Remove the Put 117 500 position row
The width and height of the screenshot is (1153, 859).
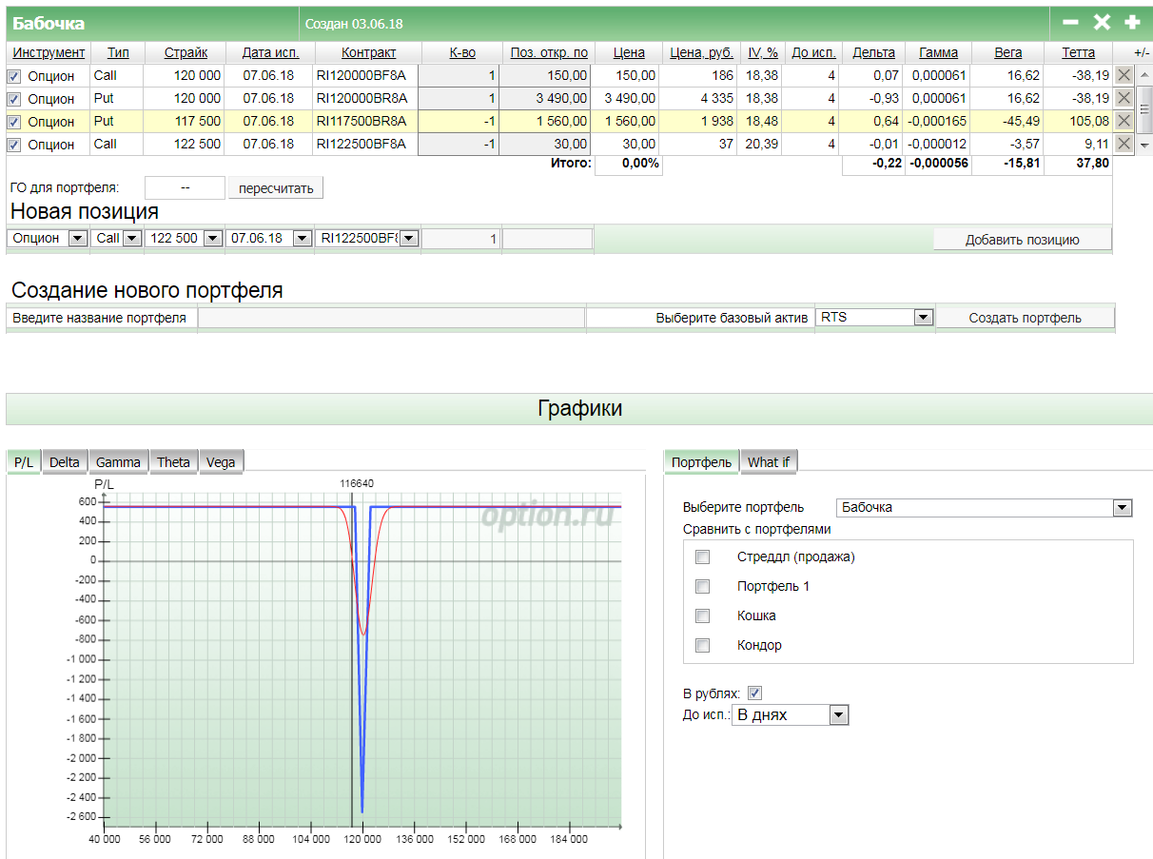point(1124,121)
